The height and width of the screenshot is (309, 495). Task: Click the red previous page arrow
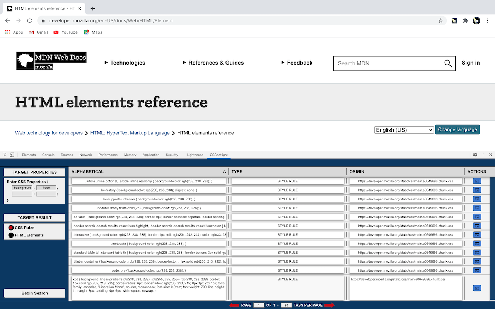pos(234,305)
